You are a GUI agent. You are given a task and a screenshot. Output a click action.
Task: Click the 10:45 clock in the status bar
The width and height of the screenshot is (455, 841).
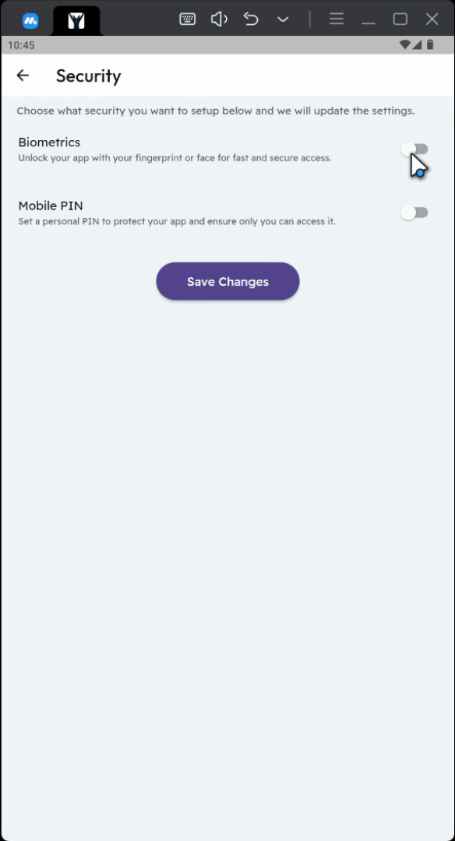click(21, 45)
